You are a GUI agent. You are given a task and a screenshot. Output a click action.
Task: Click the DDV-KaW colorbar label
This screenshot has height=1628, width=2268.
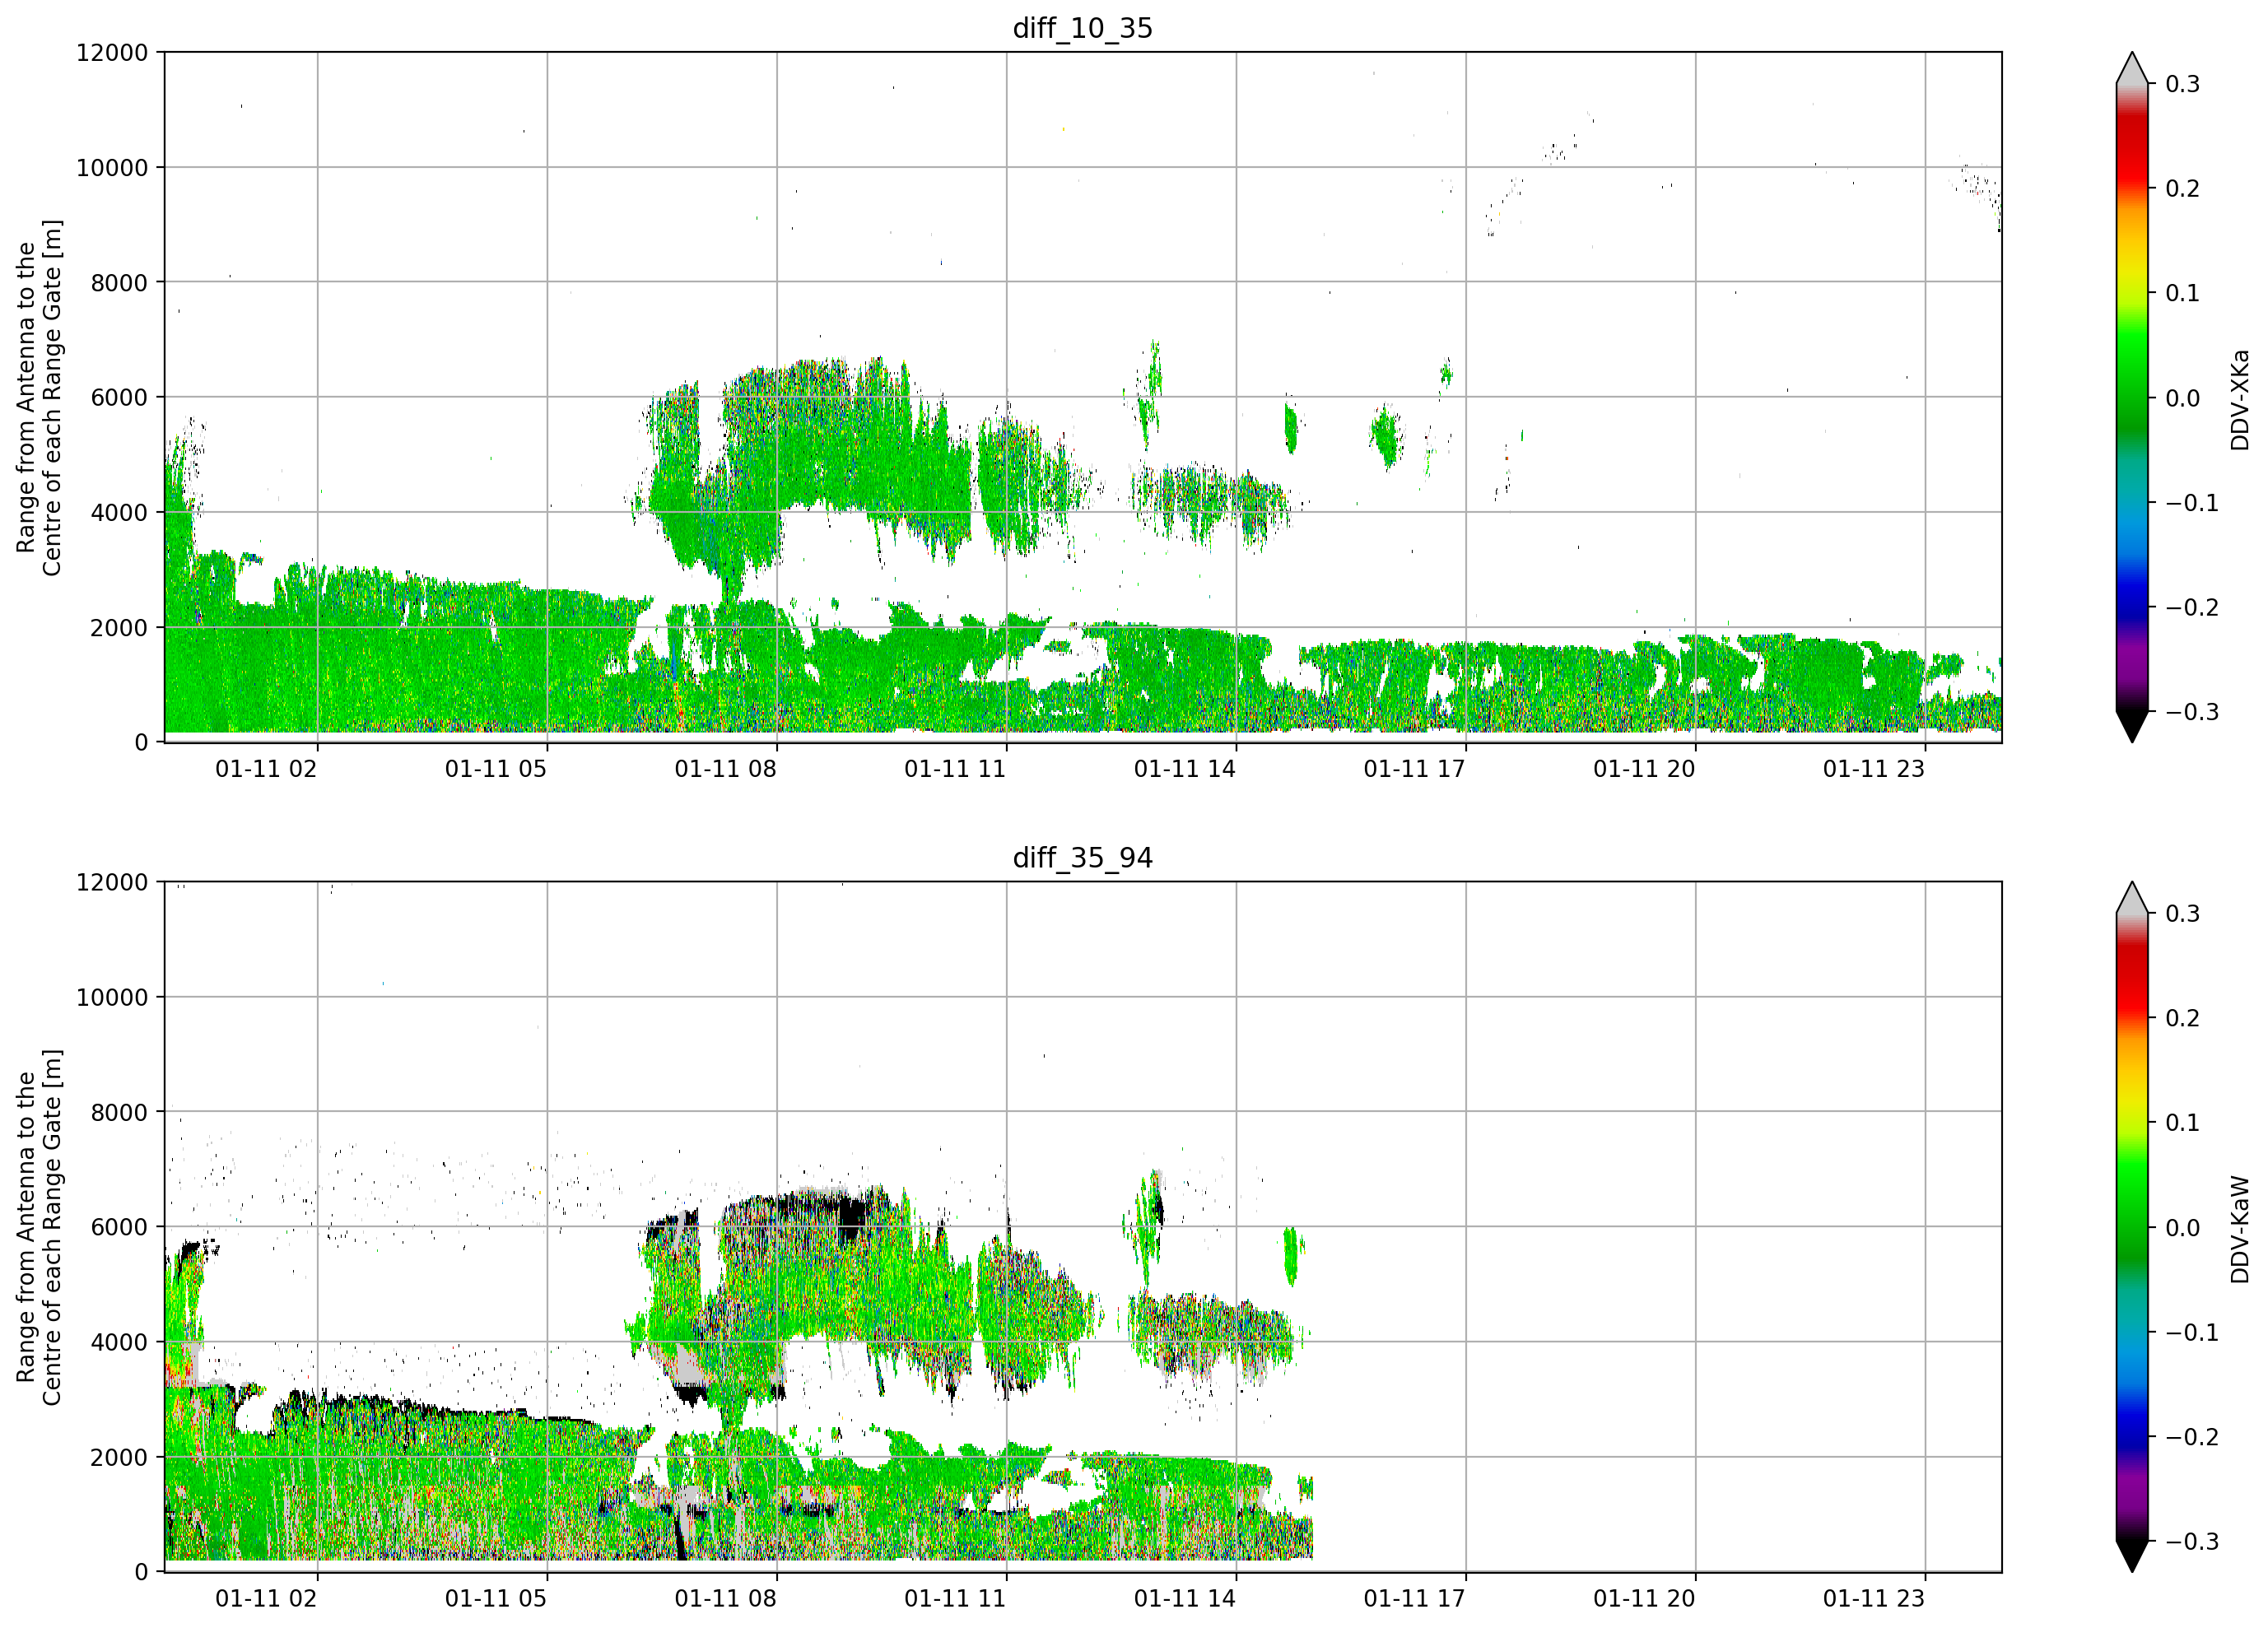pyautogui.click(x=2240, y=1229)
